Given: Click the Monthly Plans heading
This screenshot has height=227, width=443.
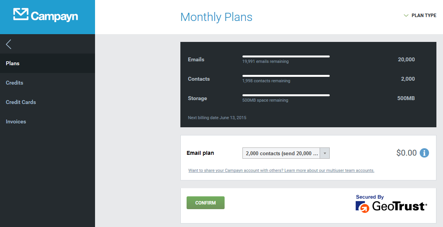Looking at the screenshot, I should [216, 17].
